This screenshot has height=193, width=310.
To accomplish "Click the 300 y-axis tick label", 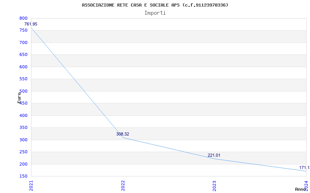I will point(23,140).
